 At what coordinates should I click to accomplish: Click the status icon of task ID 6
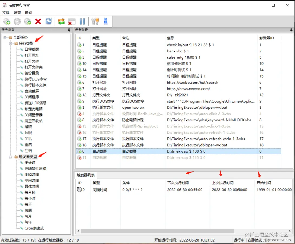[x=79, y=83]
